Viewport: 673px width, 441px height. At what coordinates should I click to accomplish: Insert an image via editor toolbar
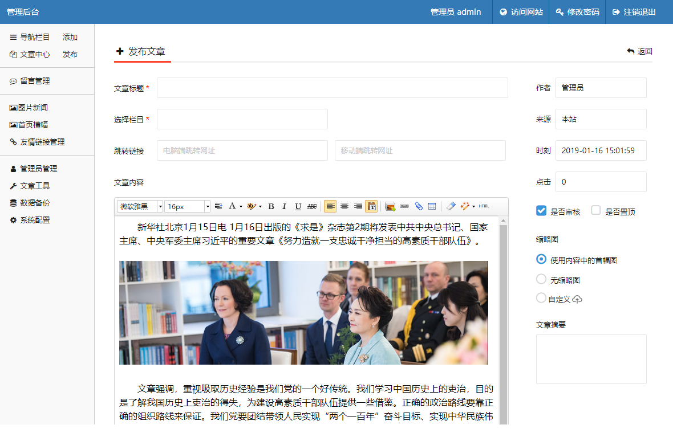tap(390, 206)
